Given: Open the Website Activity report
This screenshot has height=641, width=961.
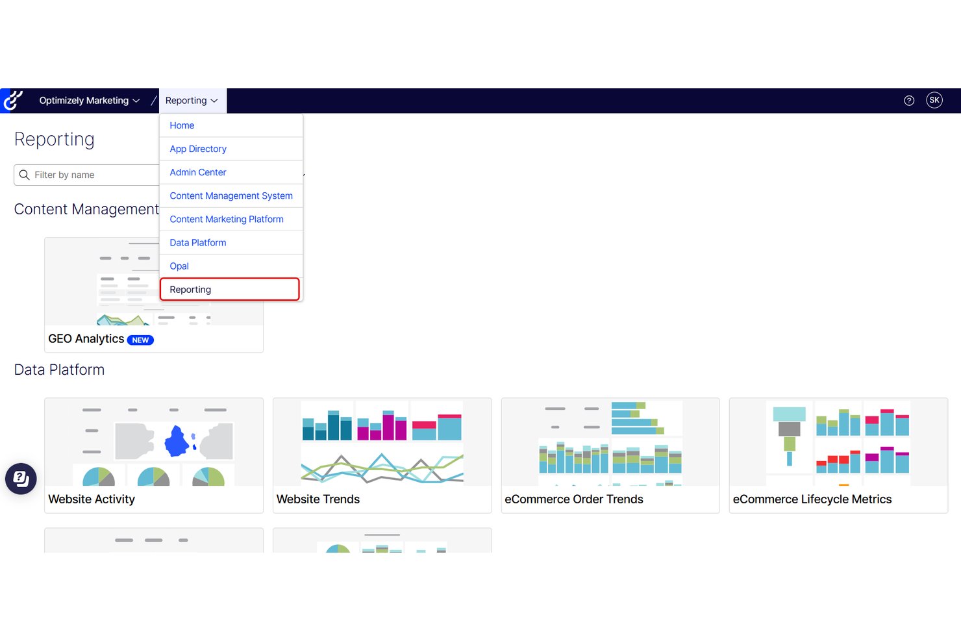Looking at the screenshot, I should click(154, 455).
